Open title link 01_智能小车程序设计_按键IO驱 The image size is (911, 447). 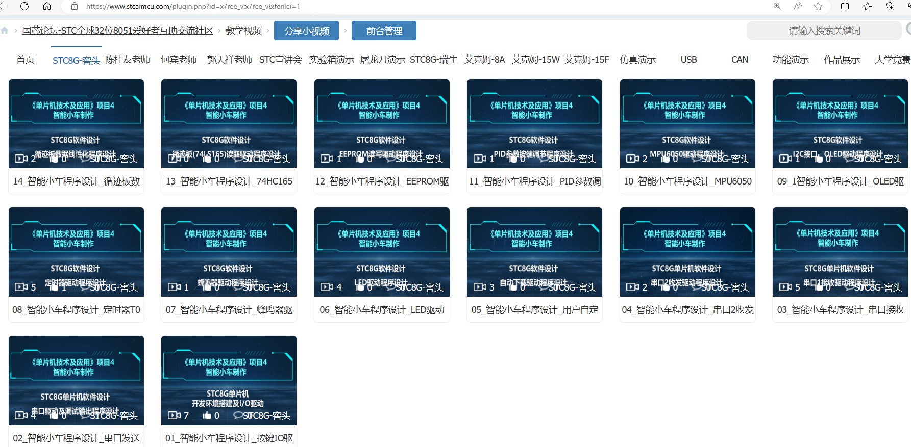click(x=229, y=438)
